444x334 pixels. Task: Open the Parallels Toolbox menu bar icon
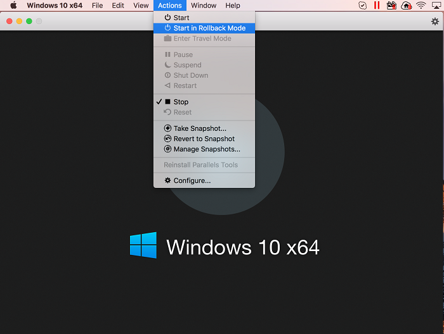[391, 6]
